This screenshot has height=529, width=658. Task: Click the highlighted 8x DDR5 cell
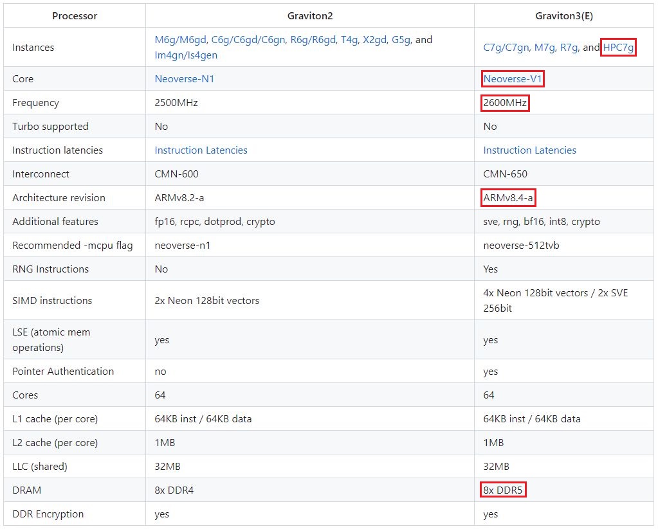coord(504,490)
